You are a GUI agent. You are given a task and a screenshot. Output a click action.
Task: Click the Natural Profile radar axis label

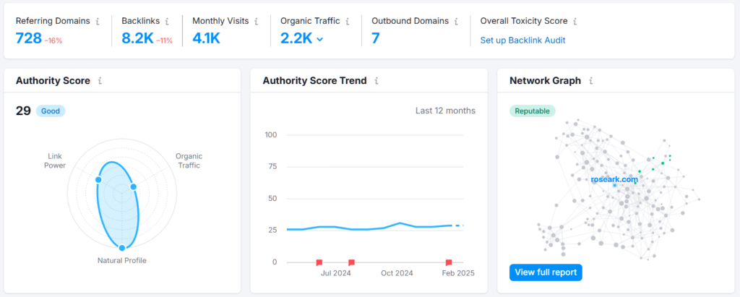pyautogui.click(x=121, y=260)
